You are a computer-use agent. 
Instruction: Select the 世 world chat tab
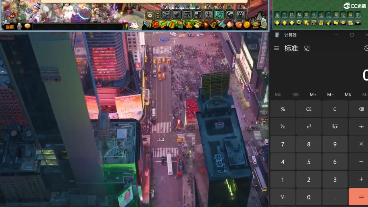[x=321, y=15]
